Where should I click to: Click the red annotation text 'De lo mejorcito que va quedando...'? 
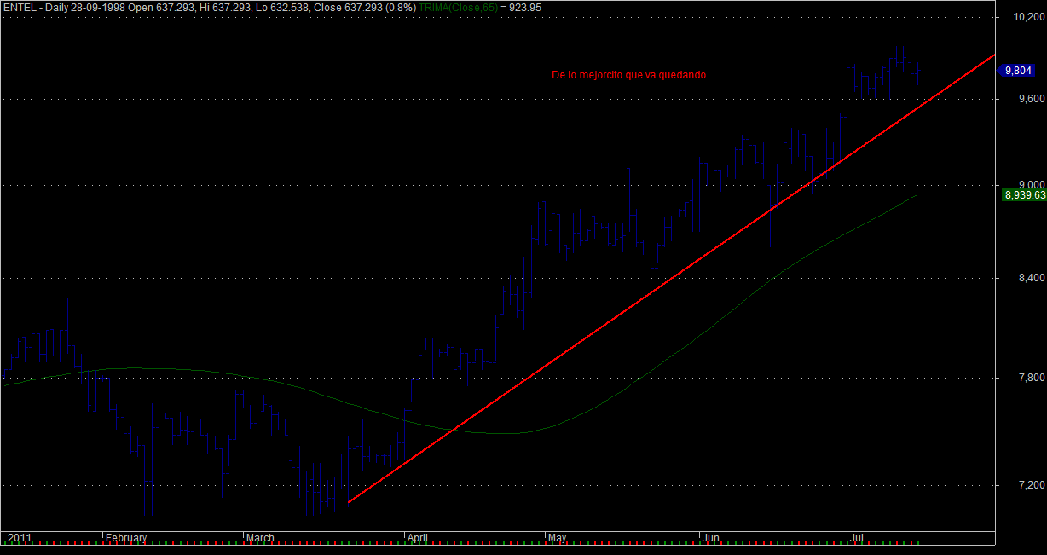[633, 75]
